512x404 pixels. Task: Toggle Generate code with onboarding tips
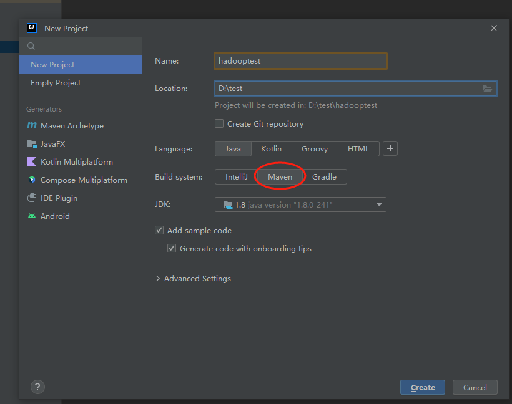pyautogui.click(x=172, y=249)
